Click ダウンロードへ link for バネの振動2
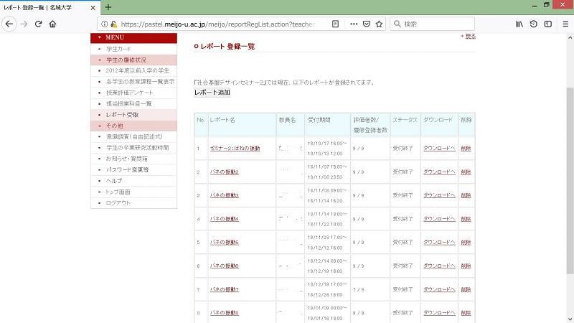 point(438,172)
